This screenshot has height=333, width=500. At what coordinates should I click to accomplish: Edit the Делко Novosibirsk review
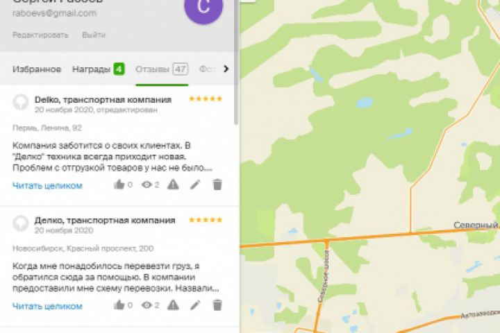195,305
